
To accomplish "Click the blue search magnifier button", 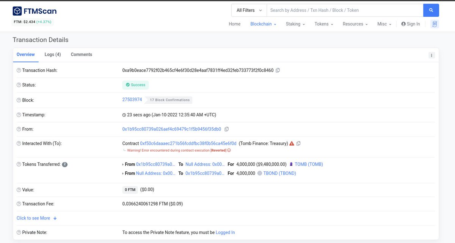I will click(431, 10).
